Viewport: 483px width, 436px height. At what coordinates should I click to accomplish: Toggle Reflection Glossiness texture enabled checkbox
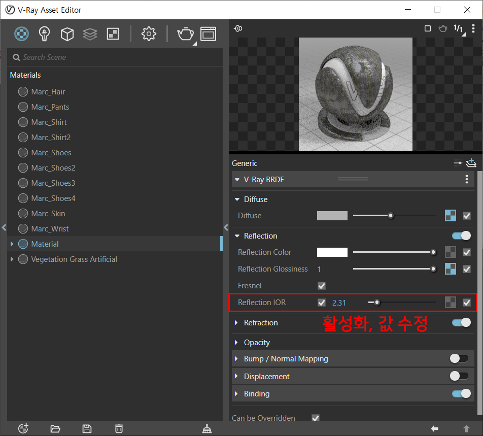[467, 269]
